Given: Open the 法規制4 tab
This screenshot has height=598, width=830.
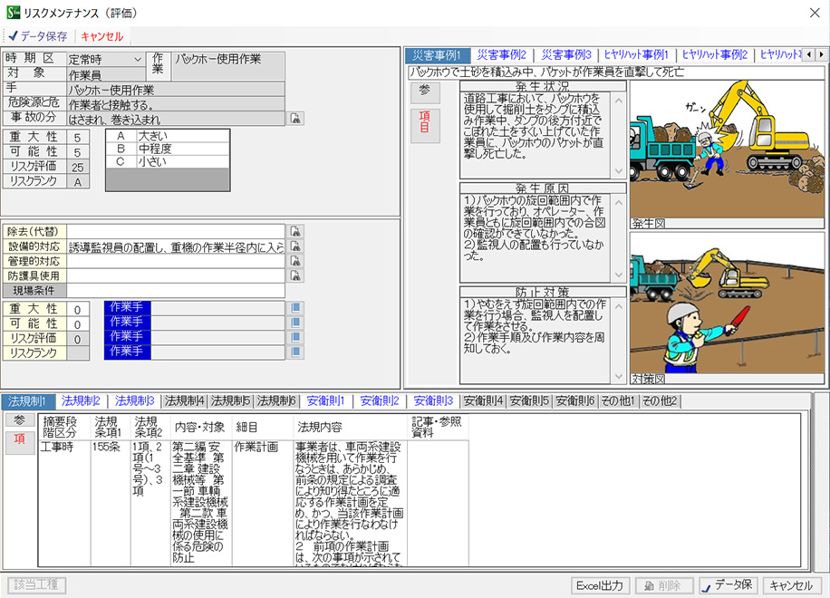Looking at the screenshot, I should click(184, 401).
